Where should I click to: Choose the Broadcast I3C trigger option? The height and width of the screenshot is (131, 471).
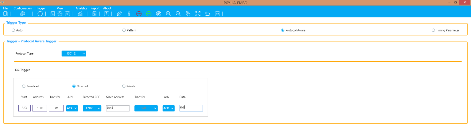click(x=24, y=86)
